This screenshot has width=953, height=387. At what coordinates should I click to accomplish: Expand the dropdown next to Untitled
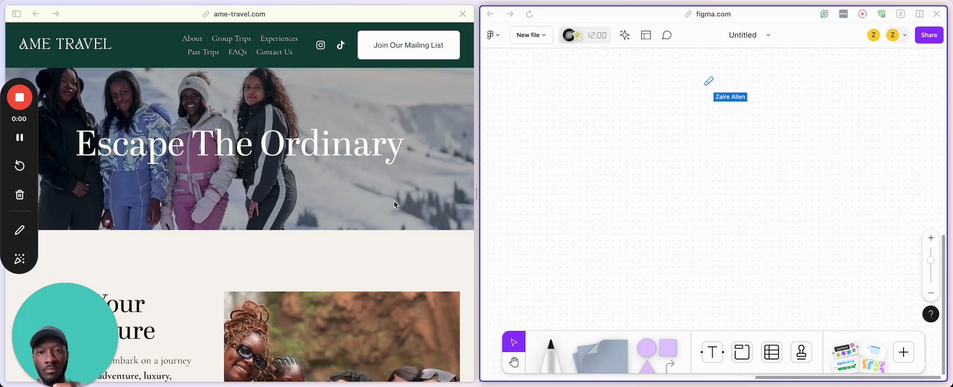[x=768, y=35]
